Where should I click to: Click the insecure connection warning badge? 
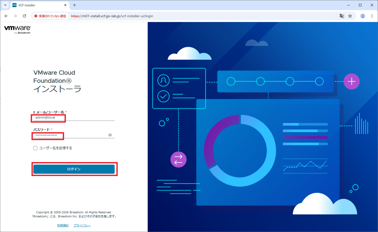[50, 16]
